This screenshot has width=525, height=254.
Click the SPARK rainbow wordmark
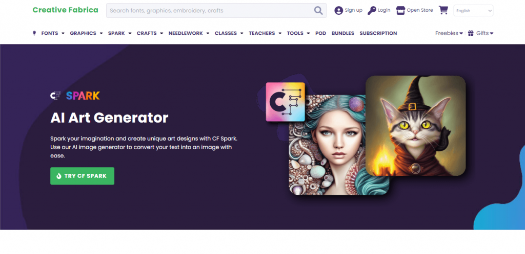point(83,96)
